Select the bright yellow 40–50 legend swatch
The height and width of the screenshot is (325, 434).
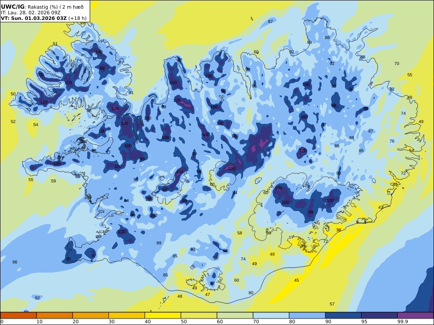click(x=163, y=315)
